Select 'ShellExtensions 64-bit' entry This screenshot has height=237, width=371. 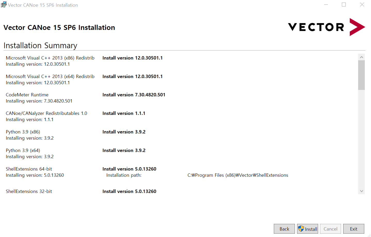(x=29, y=169)
